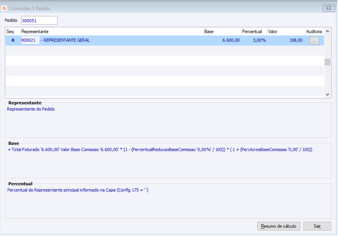Click the grid scrollbar down arrow

(x=327, y=95)
